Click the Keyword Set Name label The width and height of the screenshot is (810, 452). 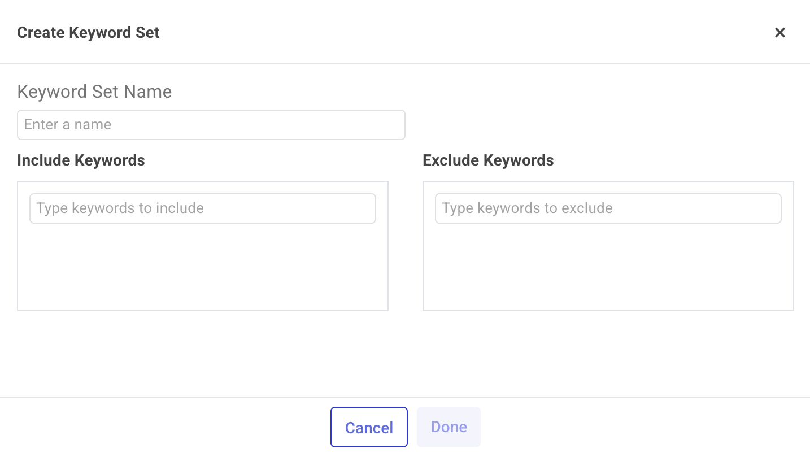coord(94,92)
